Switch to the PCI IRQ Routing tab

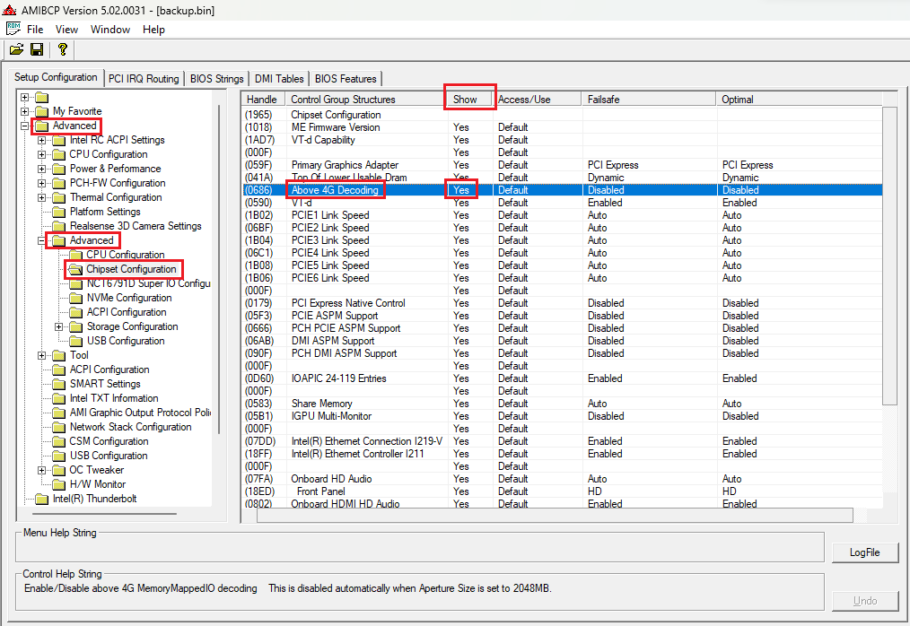pos(144,79)
